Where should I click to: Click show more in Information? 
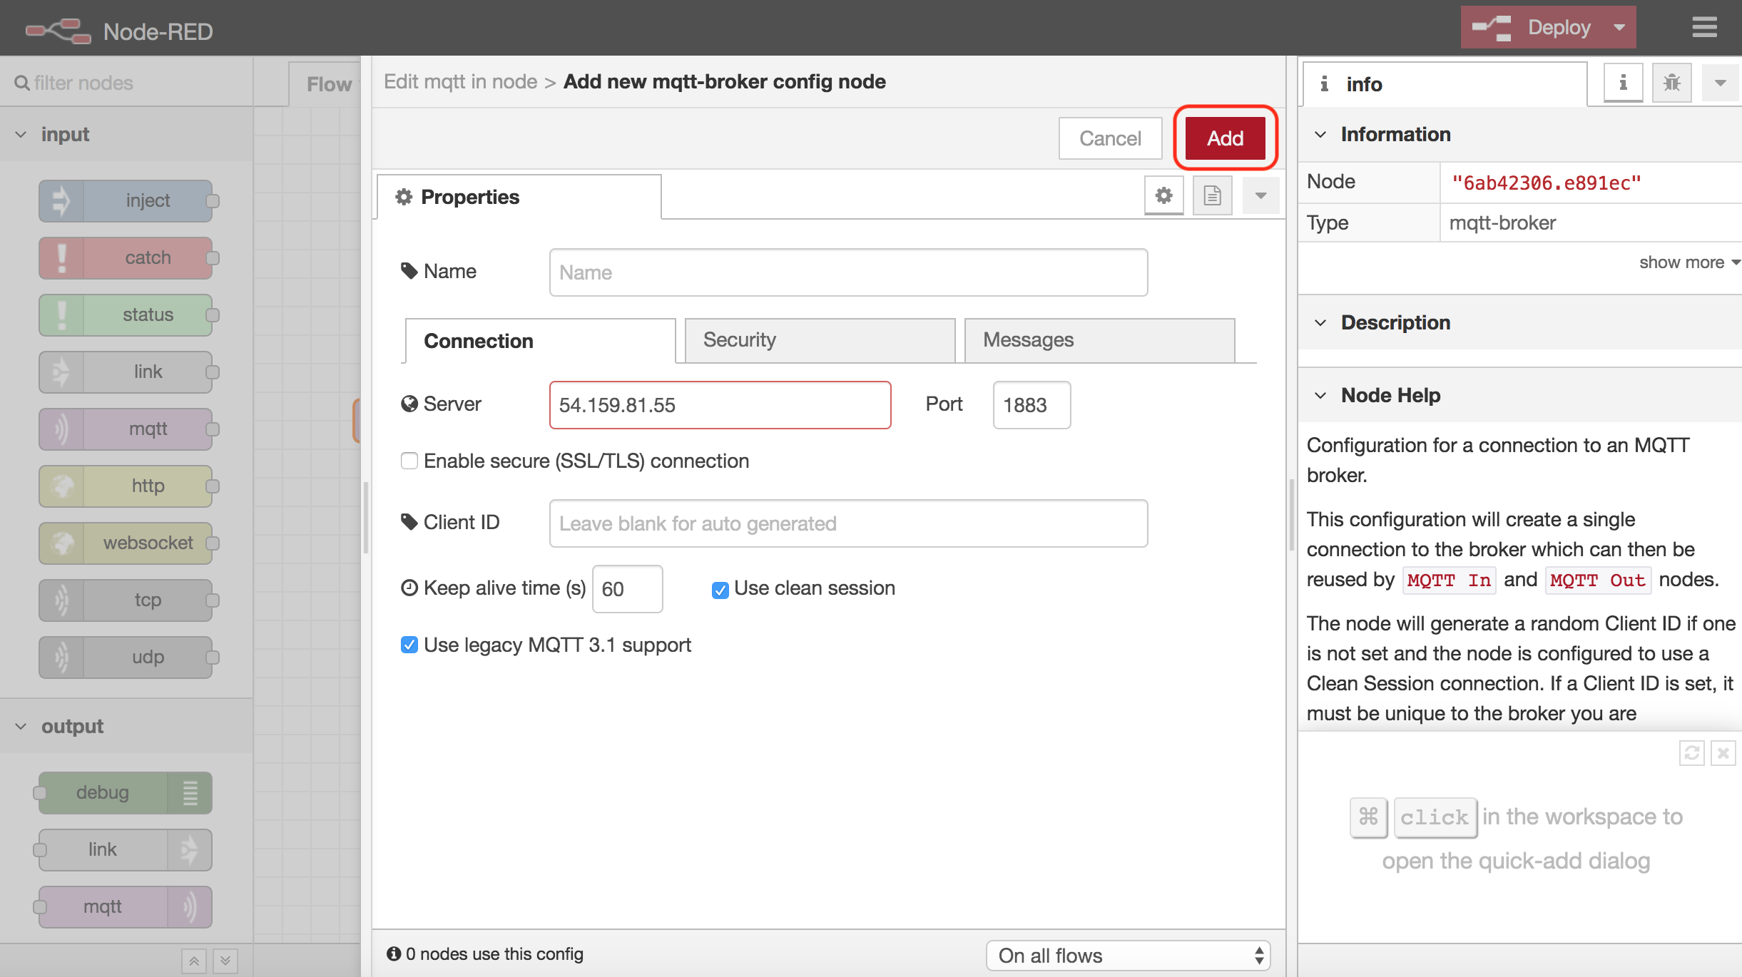[x=1688, y=262]
